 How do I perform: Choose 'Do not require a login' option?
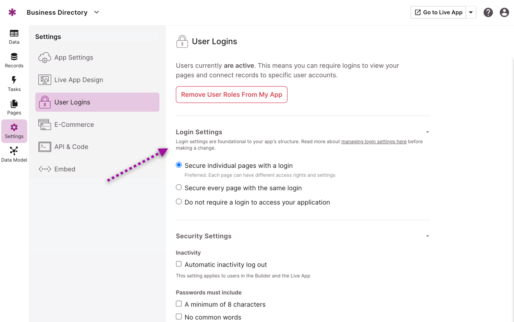tap(179, 202)
